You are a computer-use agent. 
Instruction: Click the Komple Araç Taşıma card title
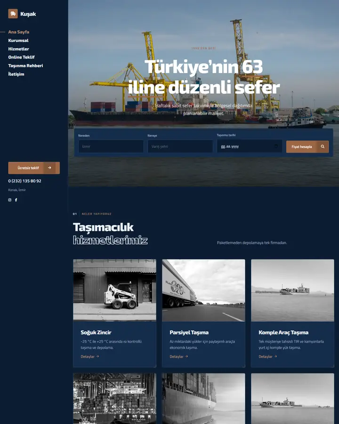pyautogui.click(x=283, y=333)
